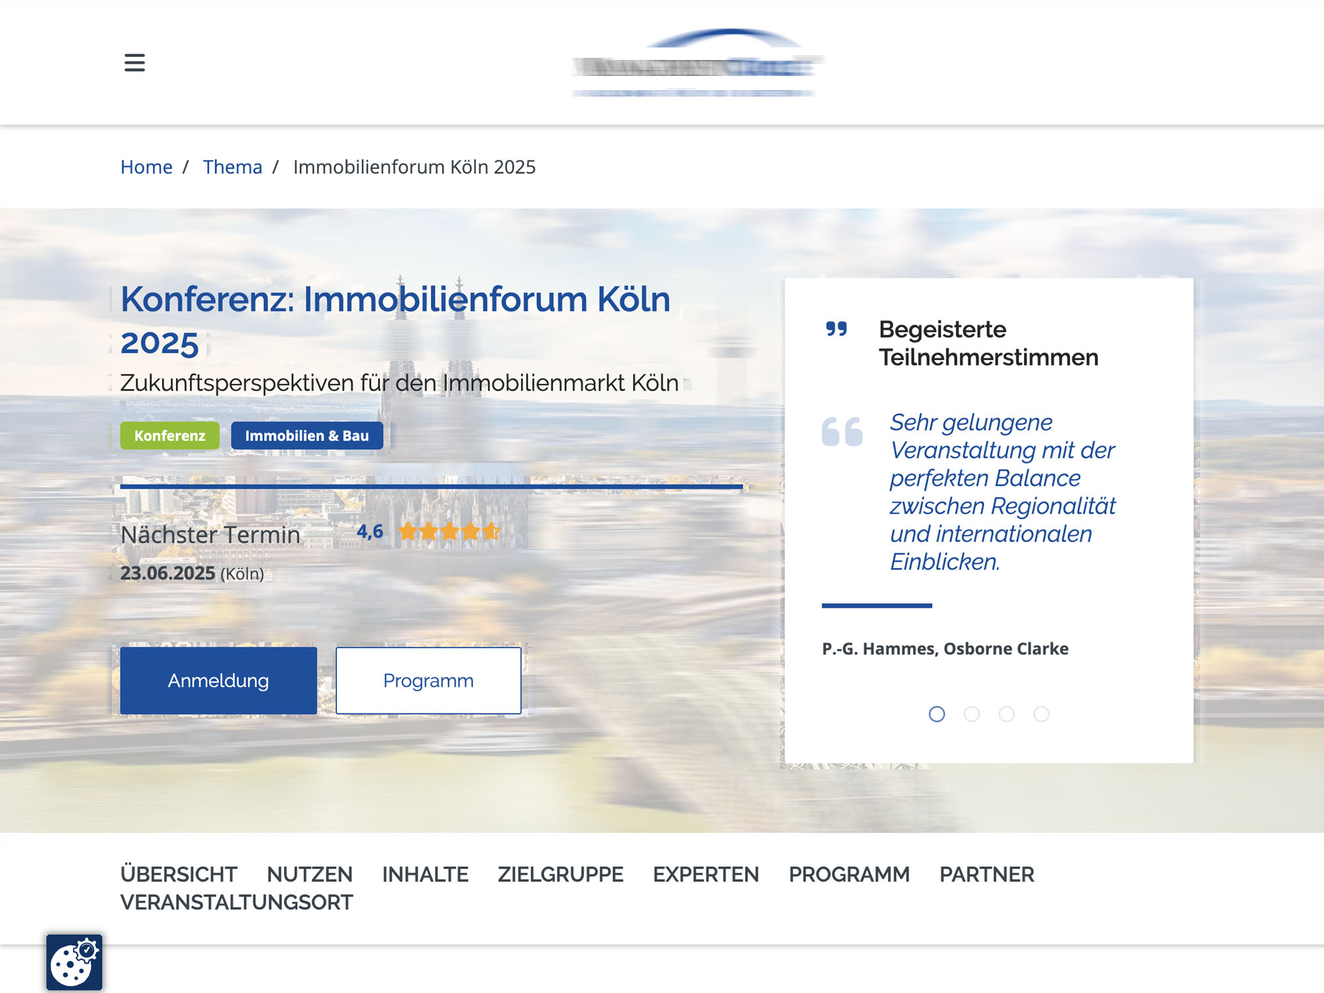Show the third testimonial slide dot
The height and width of the screenshot is (993, 1324).
1006,714
